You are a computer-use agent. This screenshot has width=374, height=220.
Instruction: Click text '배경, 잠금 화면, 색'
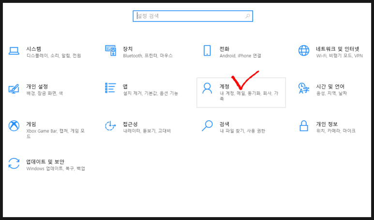point(45,93)
